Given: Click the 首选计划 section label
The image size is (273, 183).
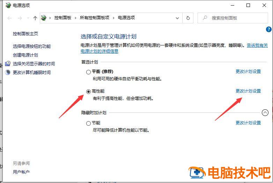Looking at the screenshot, I should tap(90, 62).
